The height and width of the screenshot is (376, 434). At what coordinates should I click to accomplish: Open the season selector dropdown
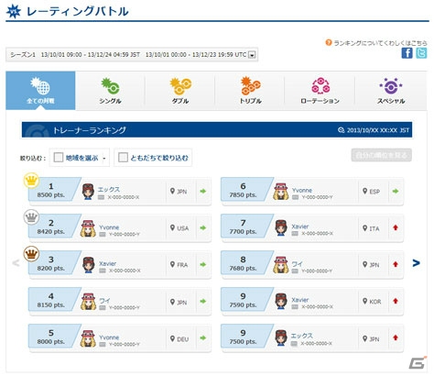point(252,55)
